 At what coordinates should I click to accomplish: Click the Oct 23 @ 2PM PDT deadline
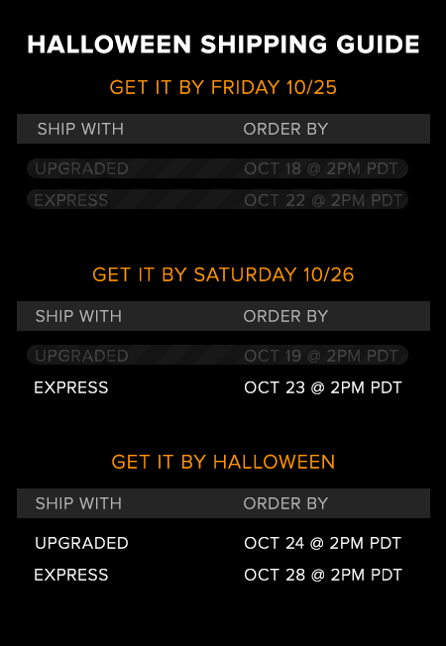[323, 387]
